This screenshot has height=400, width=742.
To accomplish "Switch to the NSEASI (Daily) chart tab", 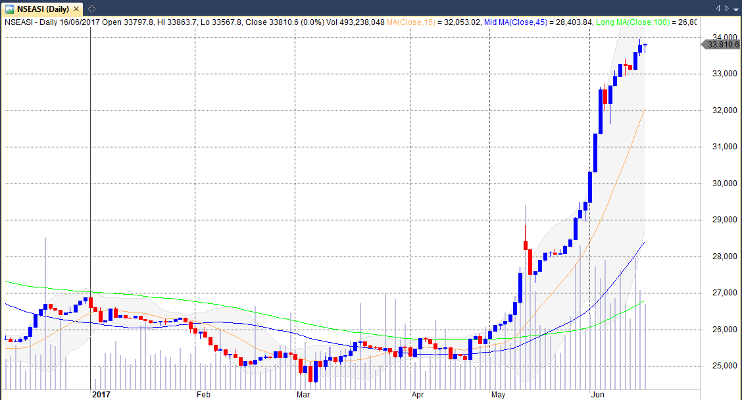I will click(43, 9).
